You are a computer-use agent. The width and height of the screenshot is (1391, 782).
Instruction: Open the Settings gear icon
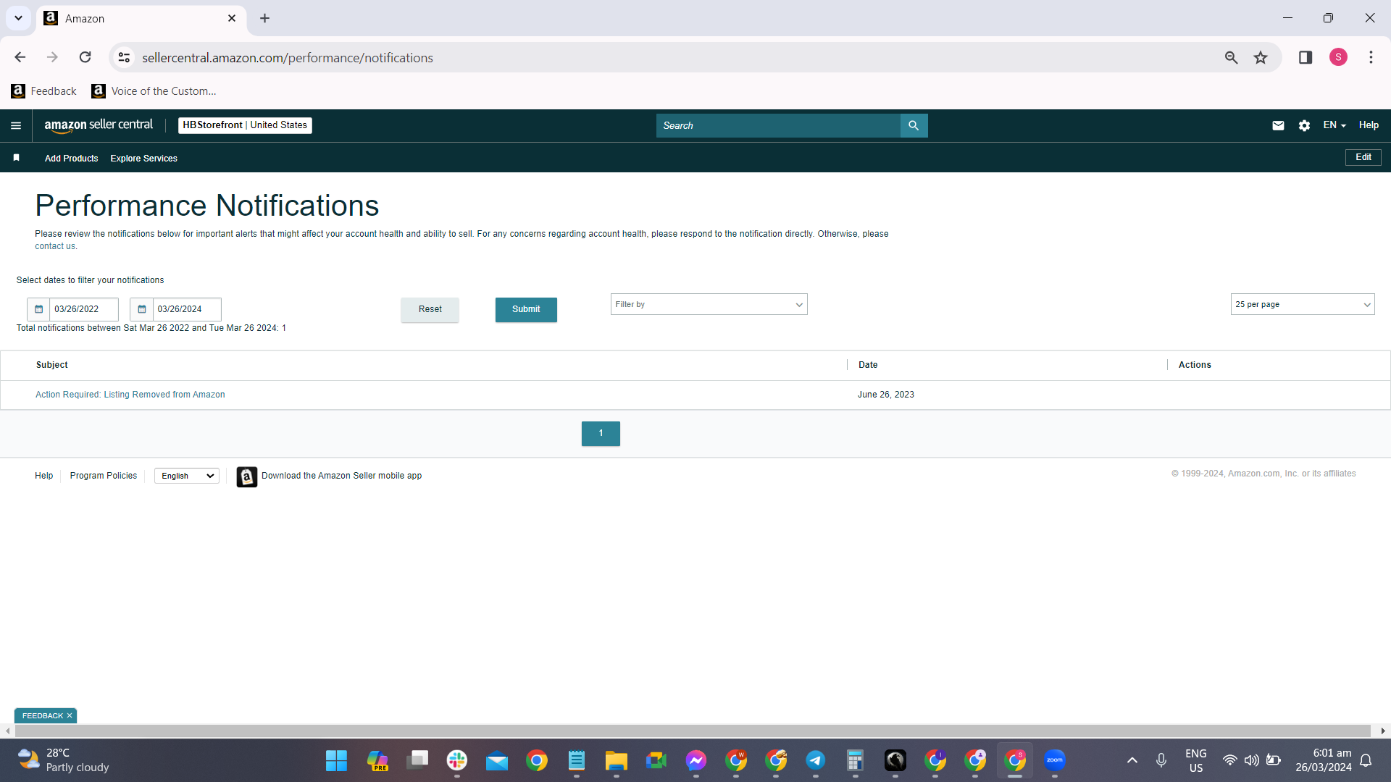[1304, 125]
